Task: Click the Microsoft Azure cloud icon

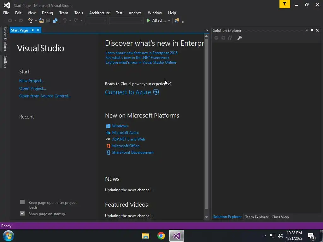Action: click(108, 133)
